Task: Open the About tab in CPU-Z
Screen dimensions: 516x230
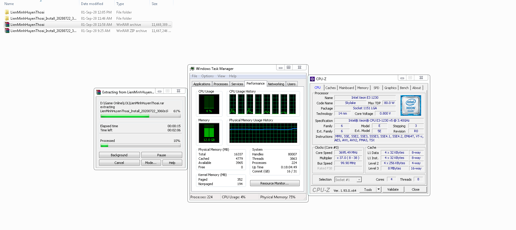Action: (417, 88)
